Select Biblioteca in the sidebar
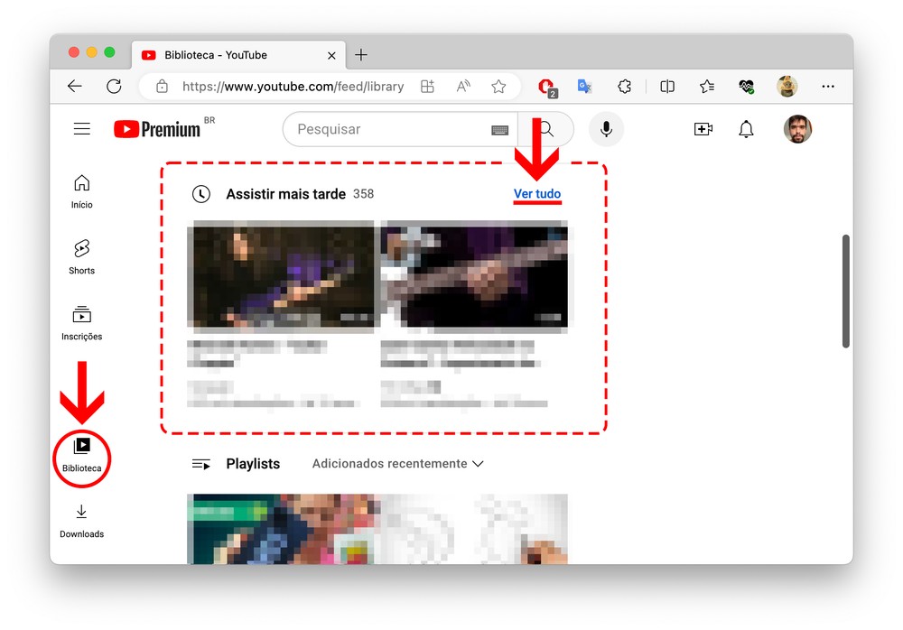 (81, 455)
